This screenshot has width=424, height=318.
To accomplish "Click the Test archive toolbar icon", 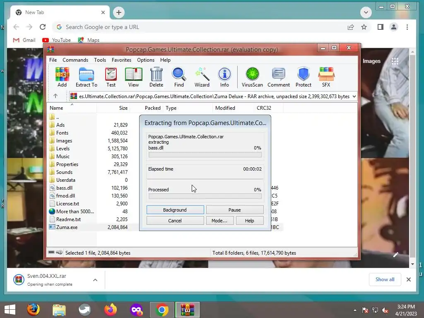I will (111, 77).
